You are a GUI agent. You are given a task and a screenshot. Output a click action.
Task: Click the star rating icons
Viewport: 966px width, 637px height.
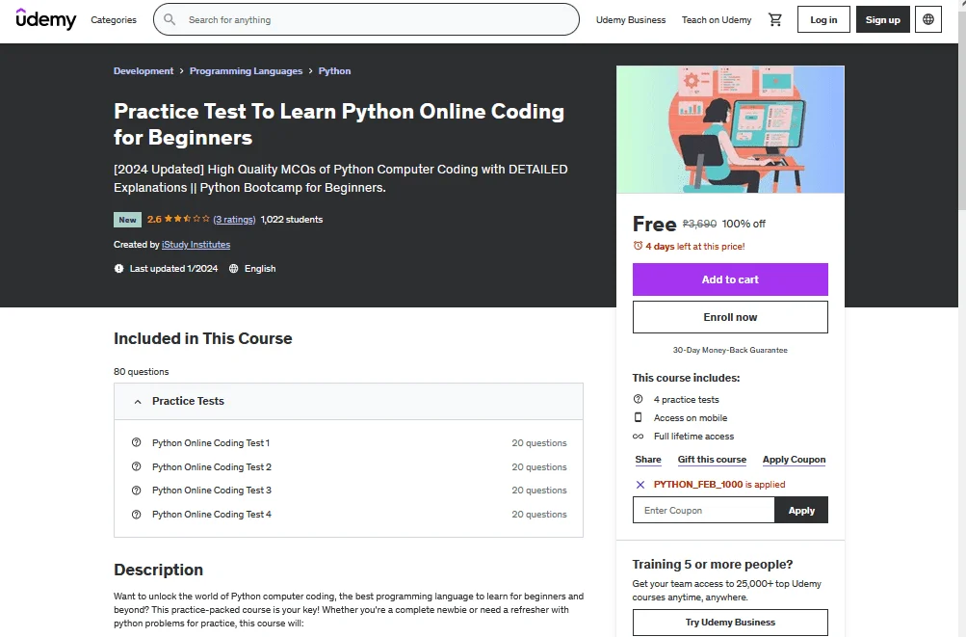coord(187,219)
